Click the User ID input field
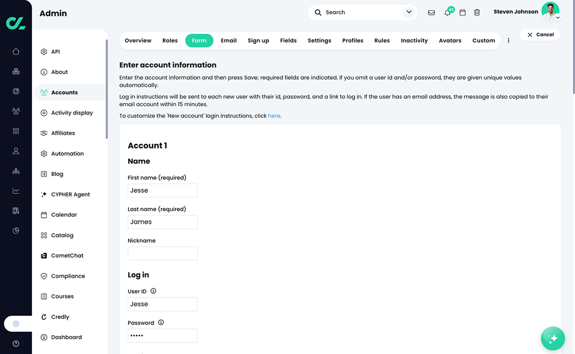Image resolution: width=575 pixels, height=354 pixels. [162, 304]
